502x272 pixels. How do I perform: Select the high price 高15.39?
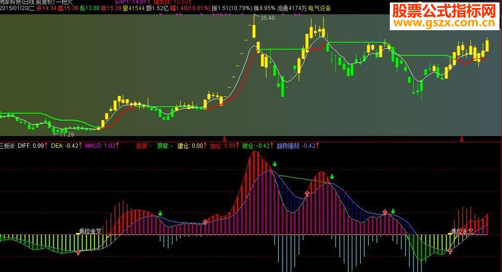[68, 8]
